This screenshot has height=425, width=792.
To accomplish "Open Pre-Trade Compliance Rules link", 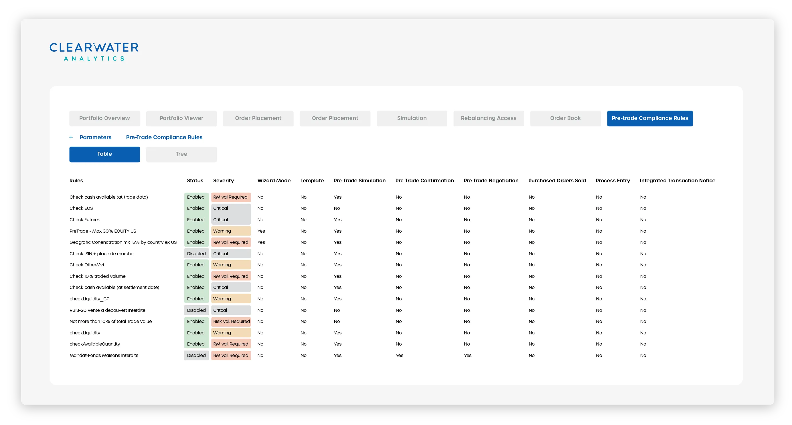I will click(164, 137).
